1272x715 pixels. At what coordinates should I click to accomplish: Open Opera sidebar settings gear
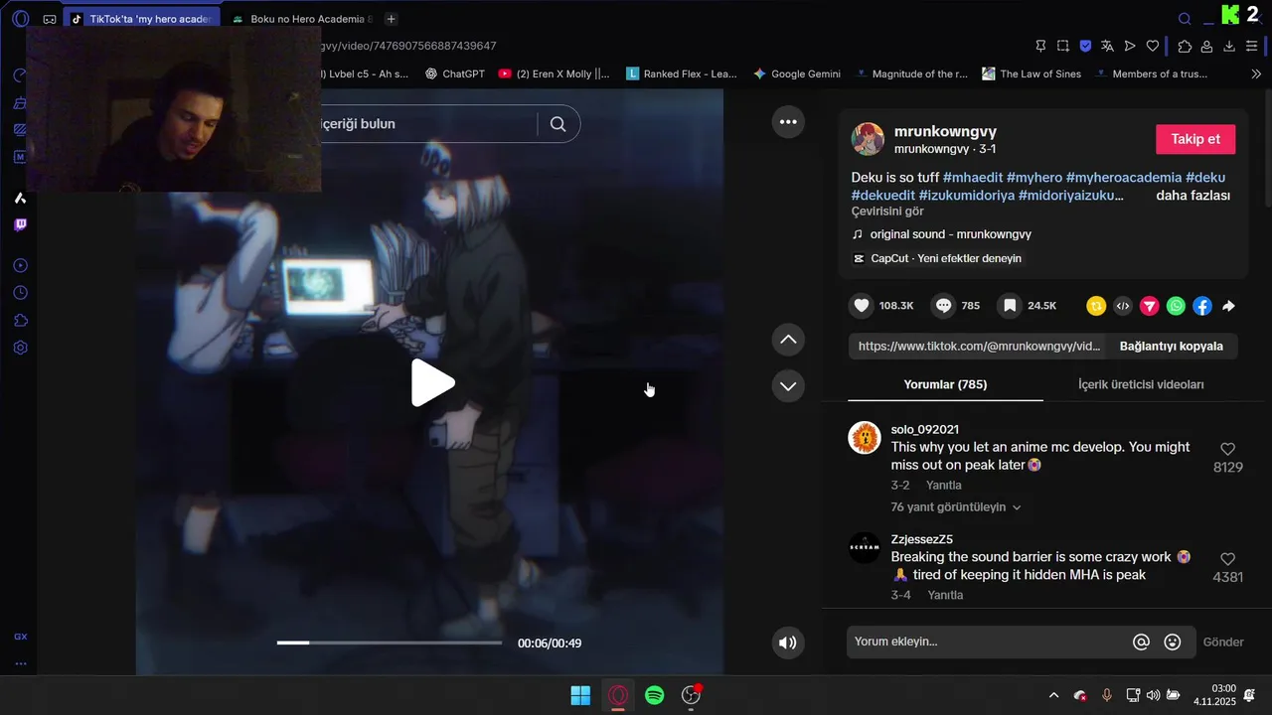pos(20,348)
